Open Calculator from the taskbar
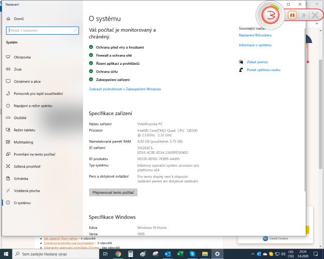Image resolution: width=324 pixels, height=259 pixels. tap(131, 254)
